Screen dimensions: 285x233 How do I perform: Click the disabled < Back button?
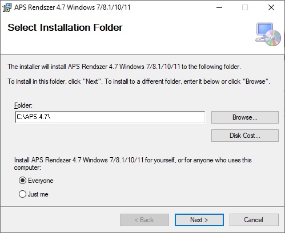click(x=144, y=220)
